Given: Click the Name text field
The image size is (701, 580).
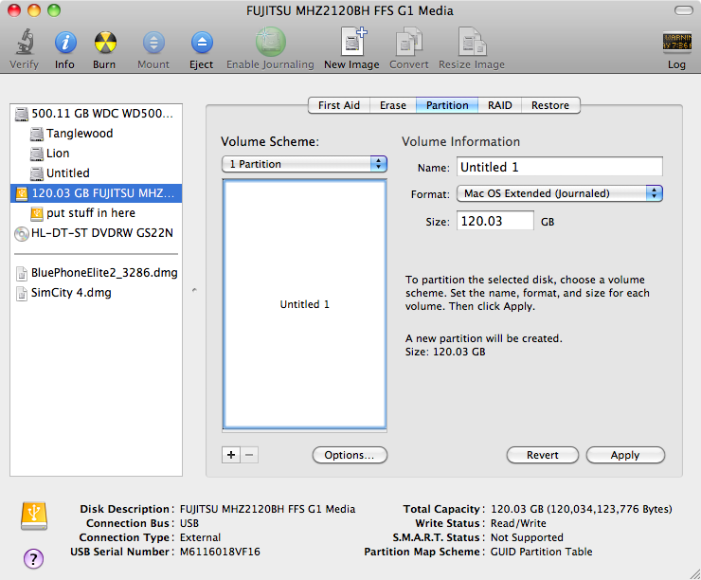Looking at the screenshot, I should tap(559, 167).
